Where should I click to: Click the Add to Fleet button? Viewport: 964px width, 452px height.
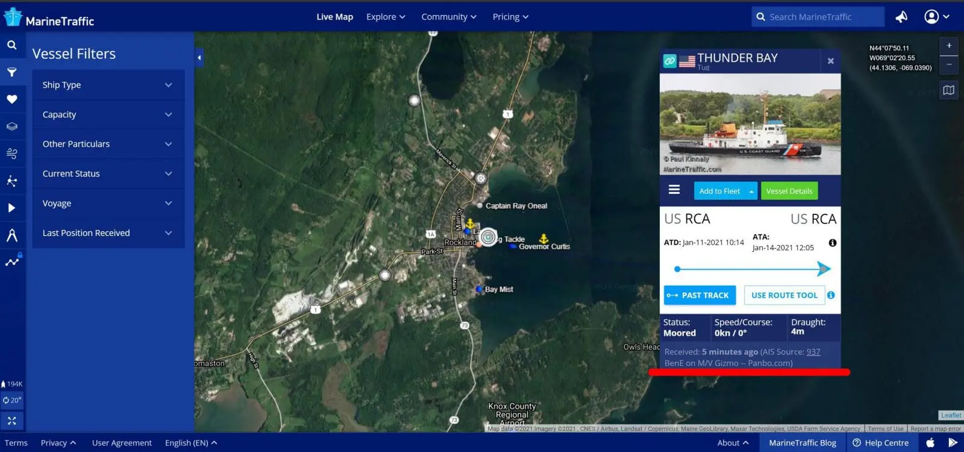pos(720,191)
